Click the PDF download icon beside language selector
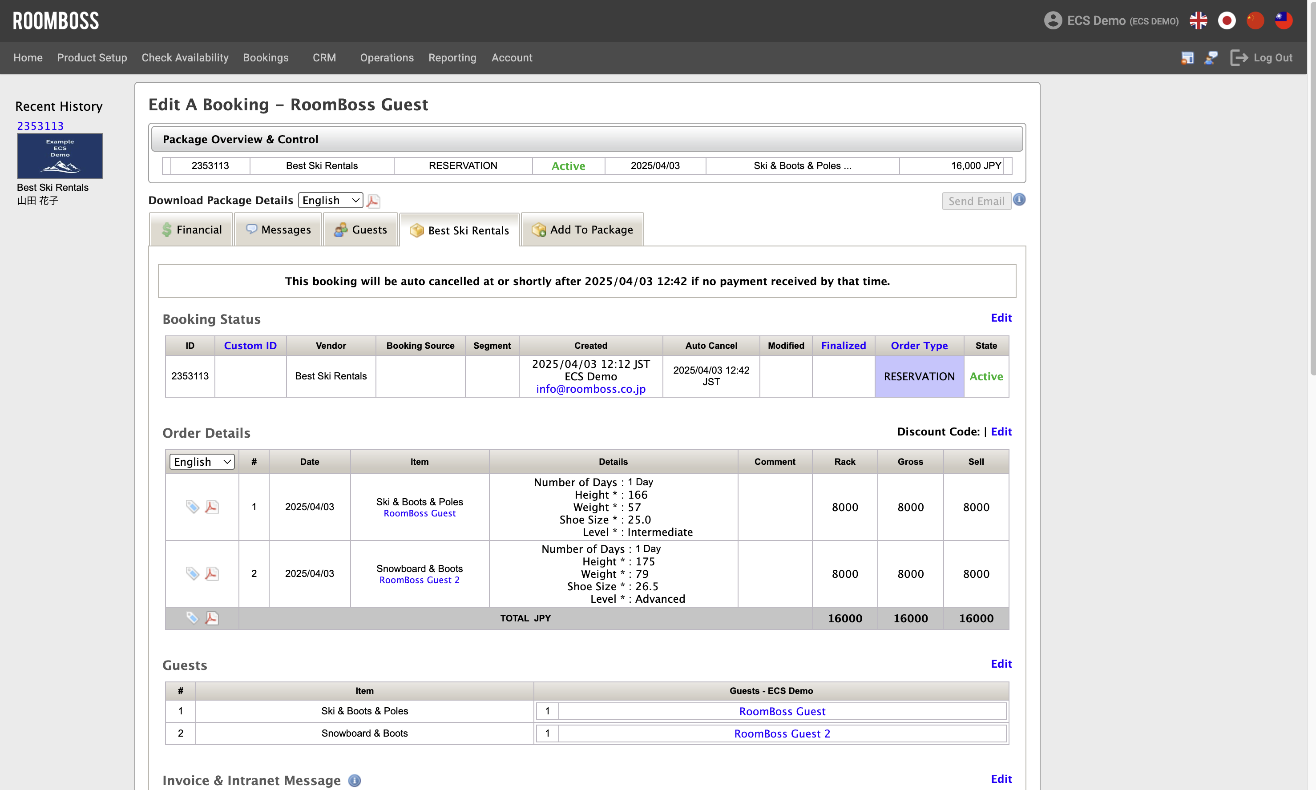The height and width of the screenshot is (790, 1316). pos(373,201)
